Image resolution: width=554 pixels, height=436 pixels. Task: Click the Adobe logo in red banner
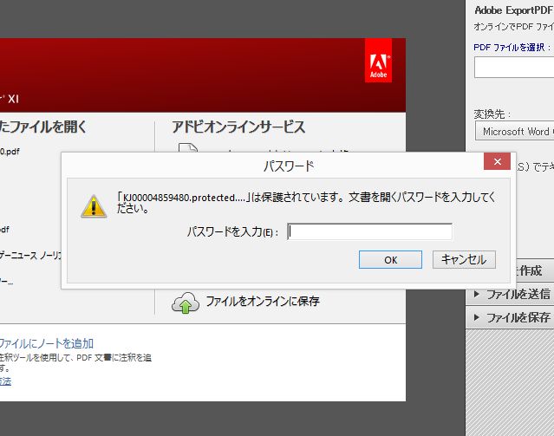point(378,61)
